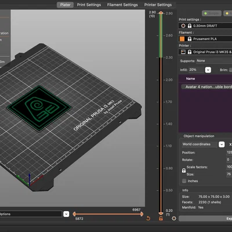Click the Export button at bottom right
The height and width of the screenshot is (232, 232).
205,219
